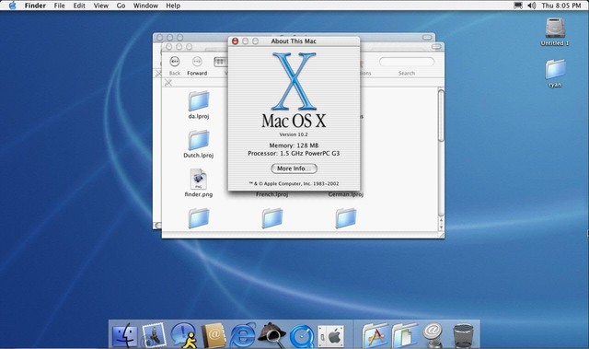The image size is (589, 349).
Task: Toggle toolbar pill button of front Finder window
Action: pos(436,46)
